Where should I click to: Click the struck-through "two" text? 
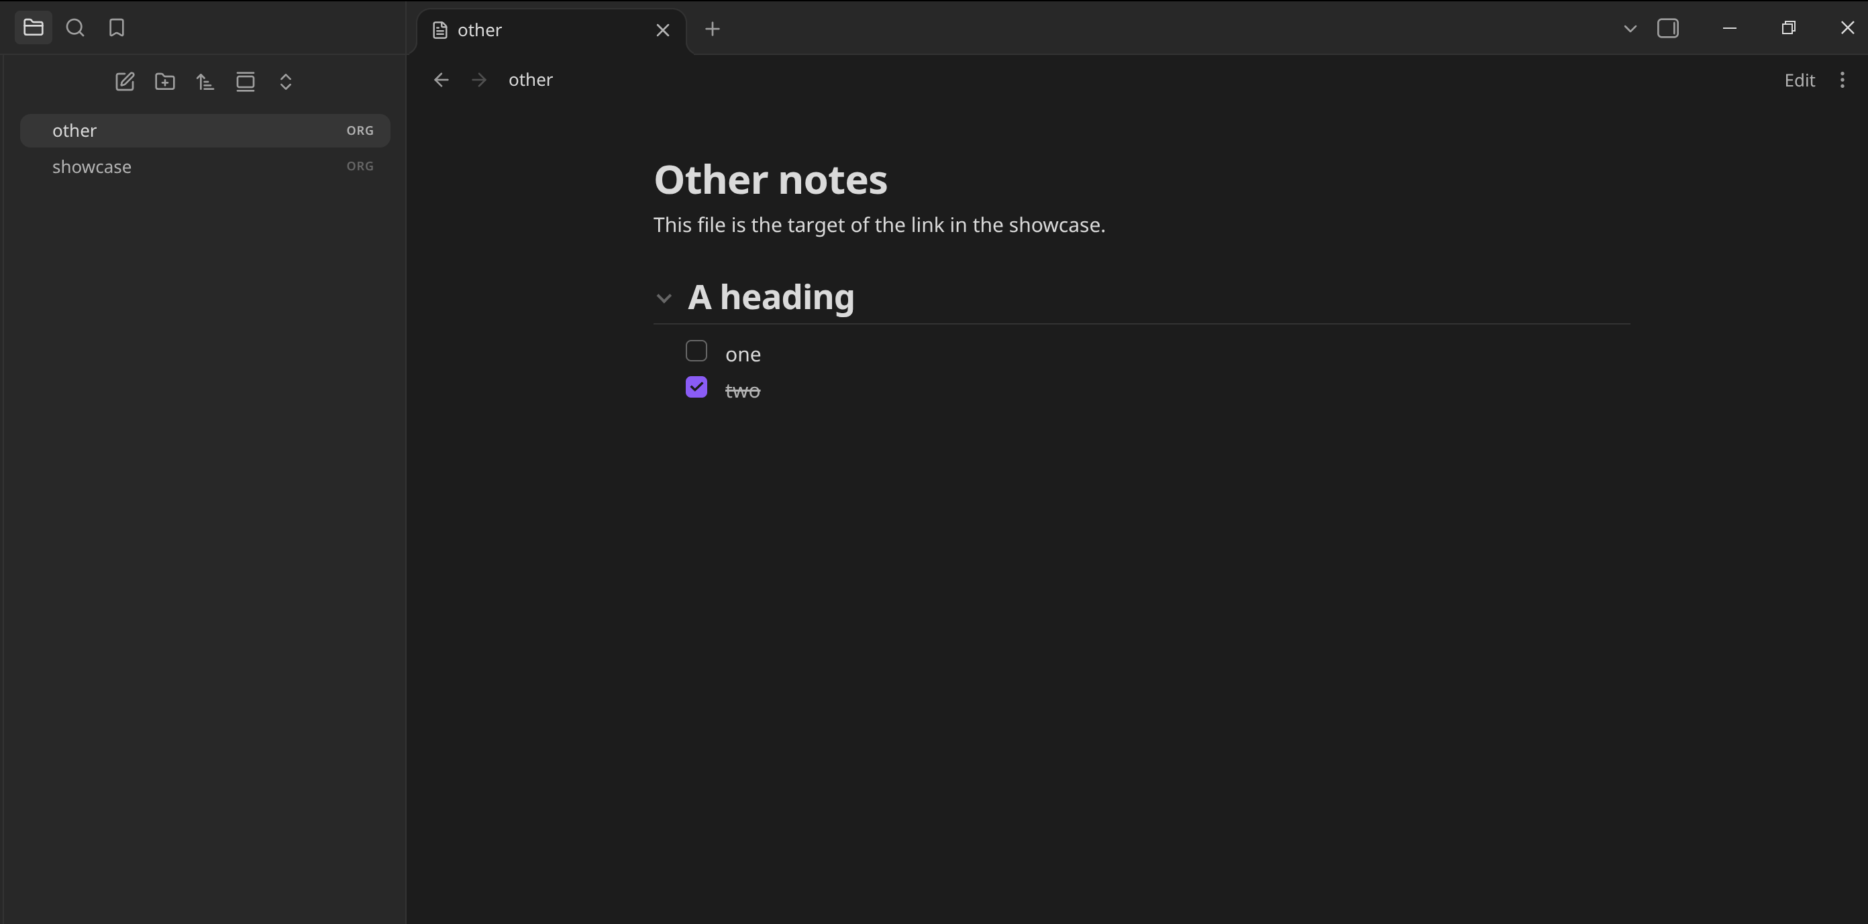[743, 391]
